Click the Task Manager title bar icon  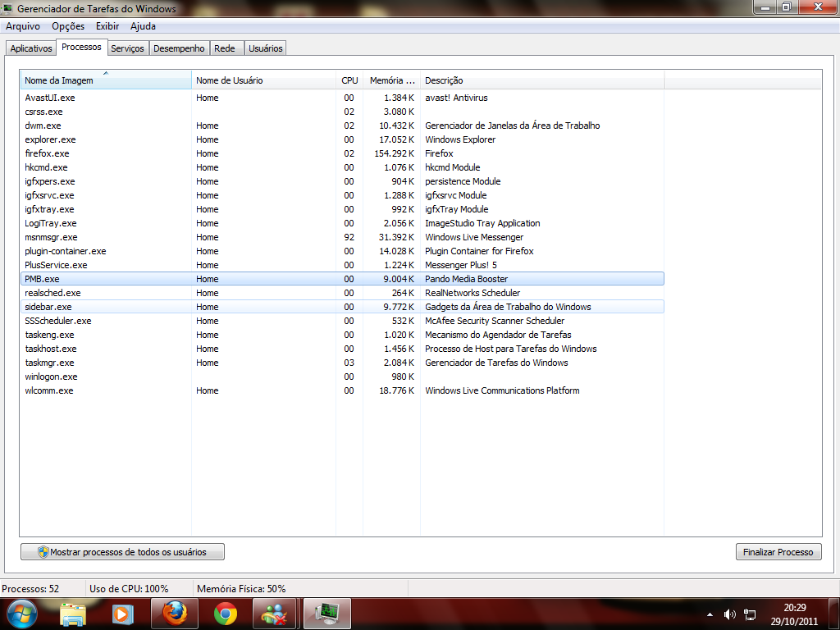pos(7,8)
